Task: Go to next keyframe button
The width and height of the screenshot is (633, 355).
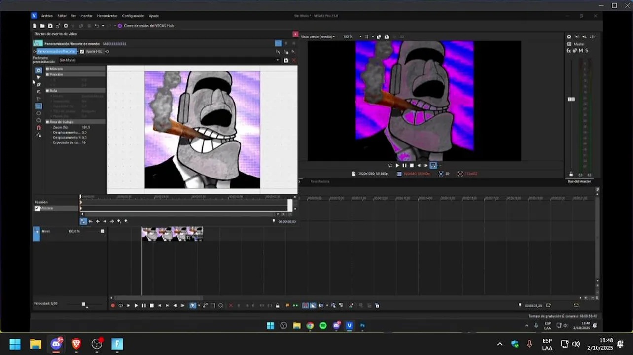Action: [105, 221]
